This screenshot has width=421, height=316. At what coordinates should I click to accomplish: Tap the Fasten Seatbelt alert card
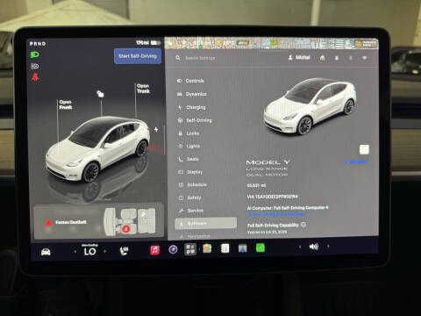click(98, 222)
